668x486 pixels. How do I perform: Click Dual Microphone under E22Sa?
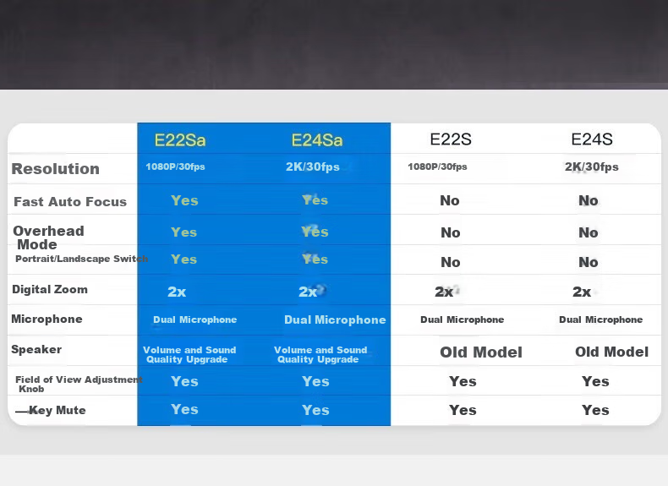(x=195, y=319)
